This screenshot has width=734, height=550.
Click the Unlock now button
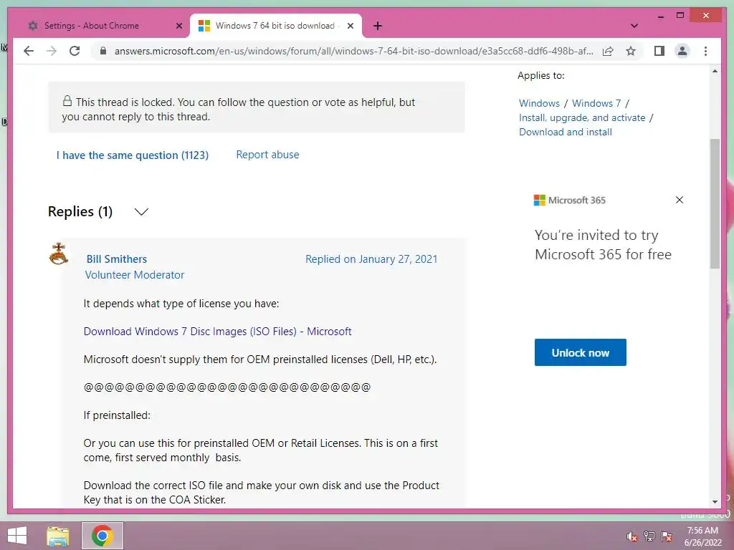(580, 352)
